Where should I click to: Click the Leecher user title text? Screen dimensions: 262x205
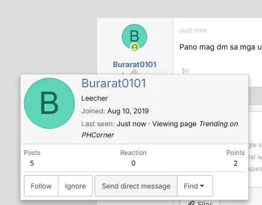click(x=95, y=99)
